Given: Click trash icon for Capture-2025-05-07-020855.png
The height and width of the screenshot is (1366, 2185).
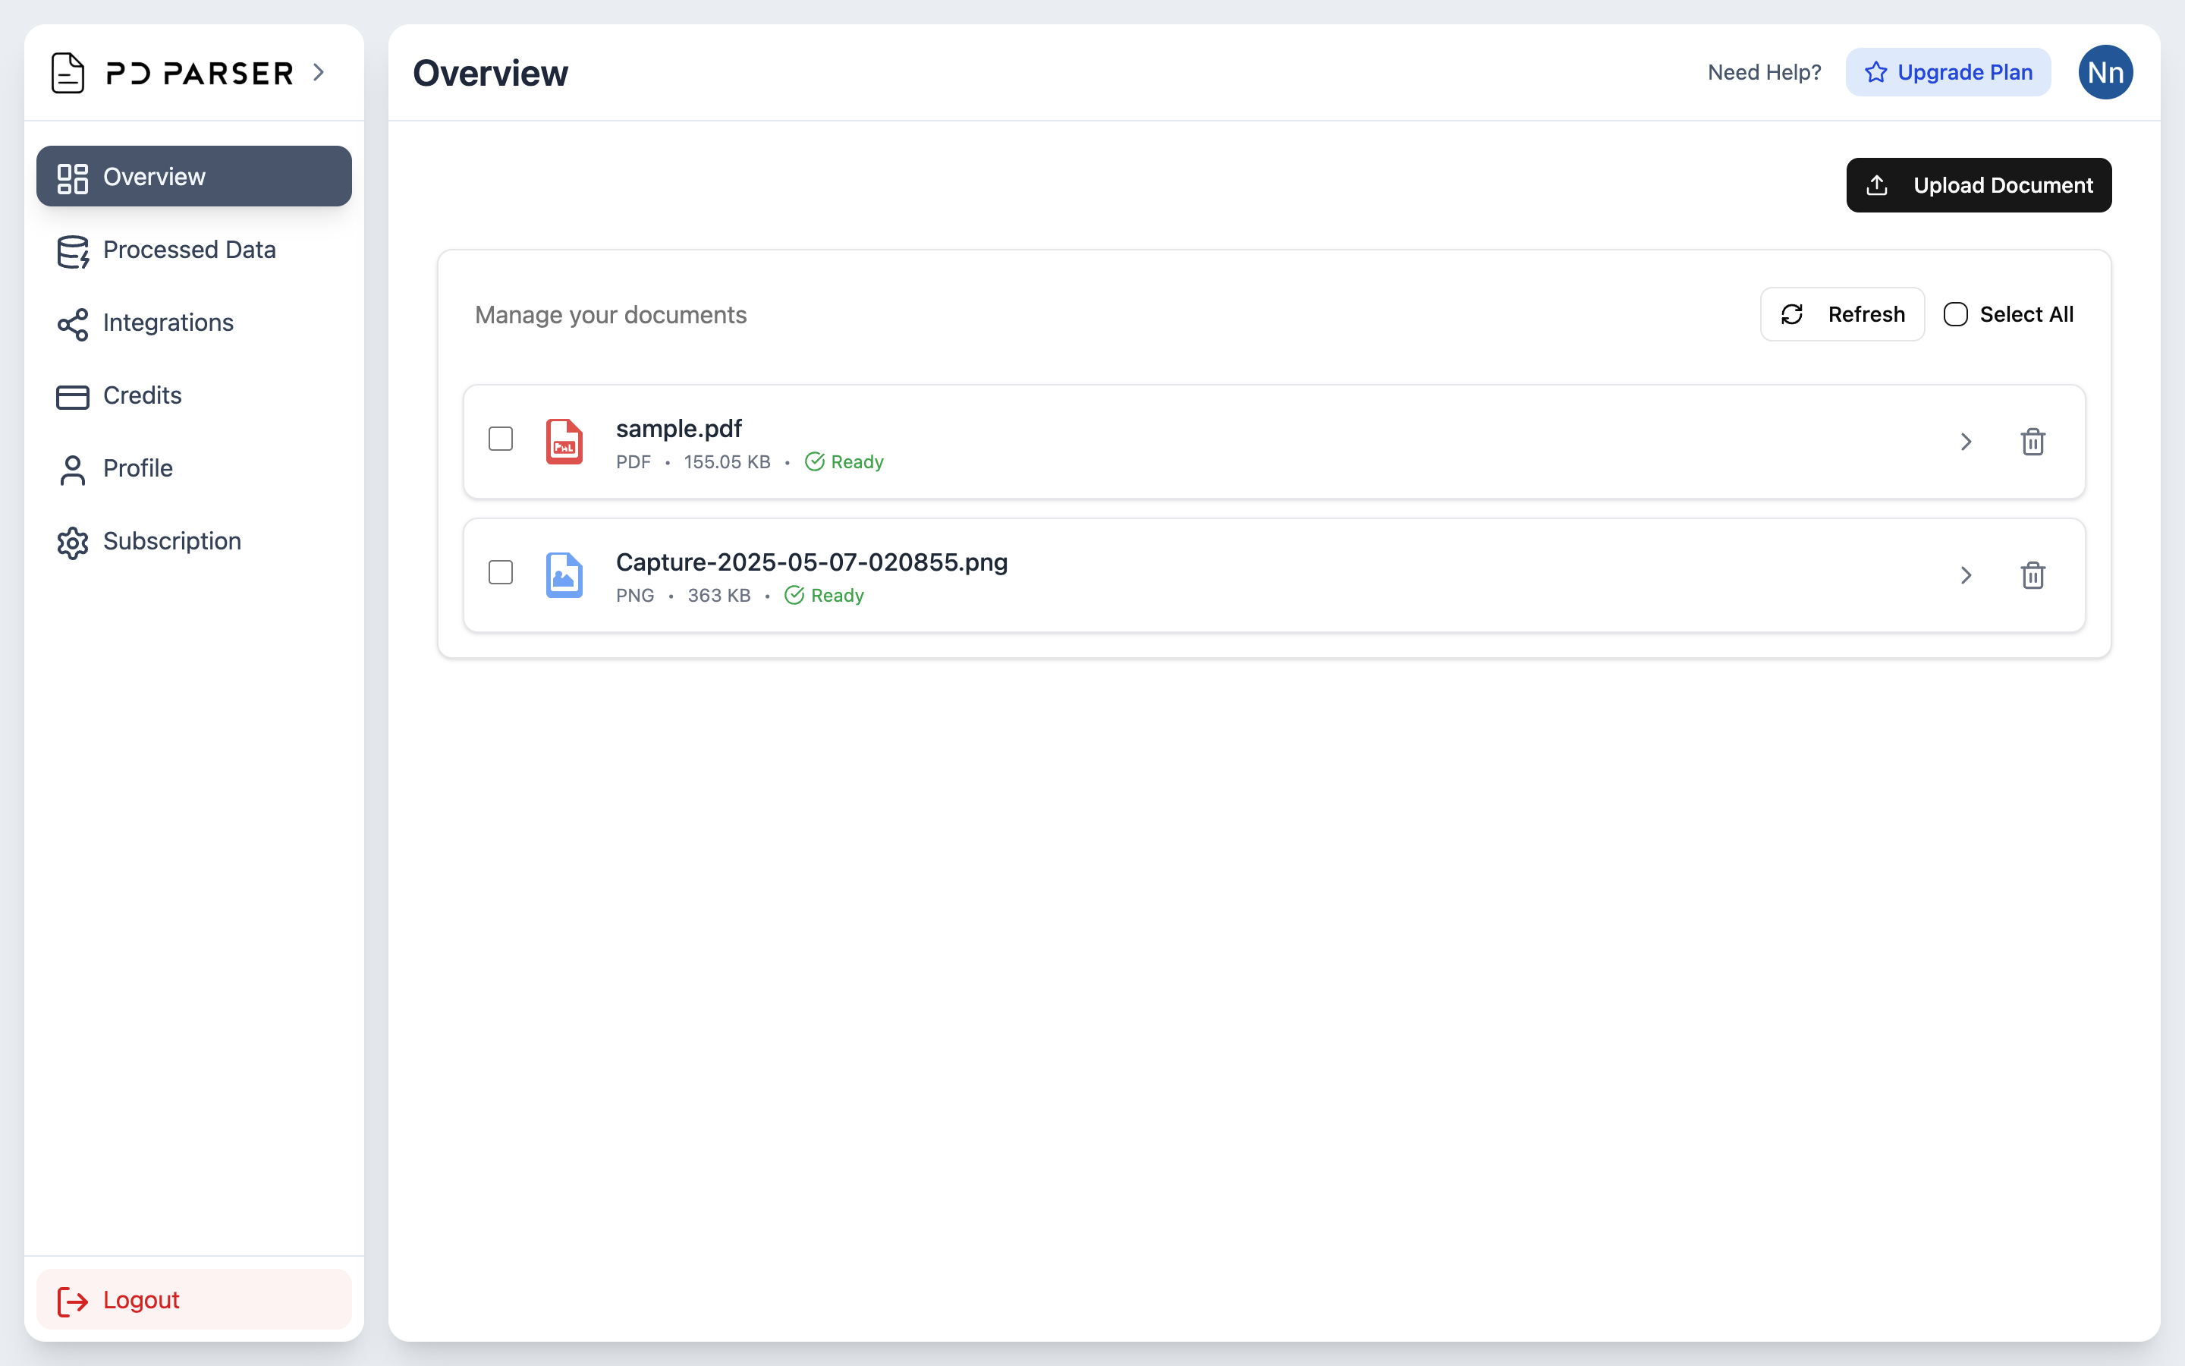Looking at the screenshot, I should (2033, 575).
